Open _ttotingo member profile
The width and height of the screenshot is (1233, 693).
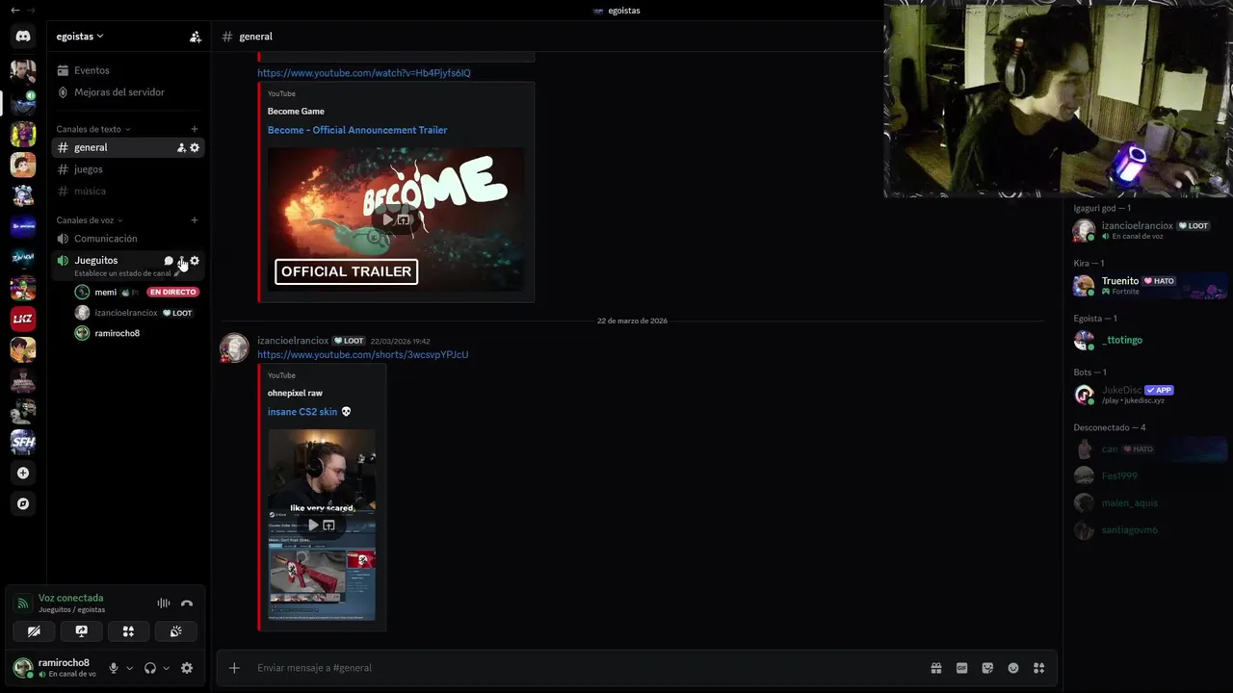(x=1149, y=340)
